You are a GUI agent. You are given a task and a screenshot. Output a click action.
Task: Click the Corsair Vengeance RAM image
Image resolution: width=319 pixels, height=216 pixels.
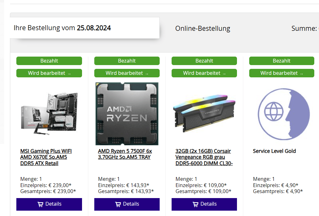204,113
